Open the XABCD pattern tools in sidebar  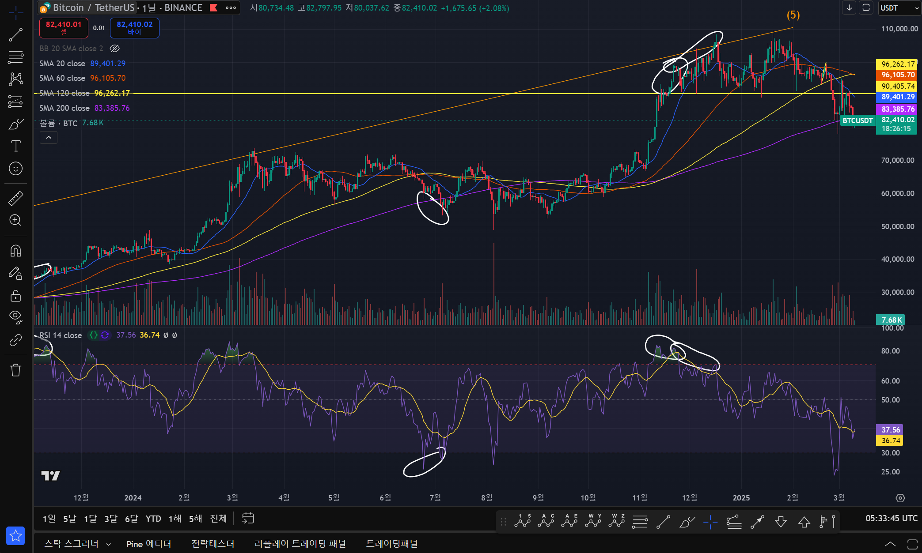point(16,79)
